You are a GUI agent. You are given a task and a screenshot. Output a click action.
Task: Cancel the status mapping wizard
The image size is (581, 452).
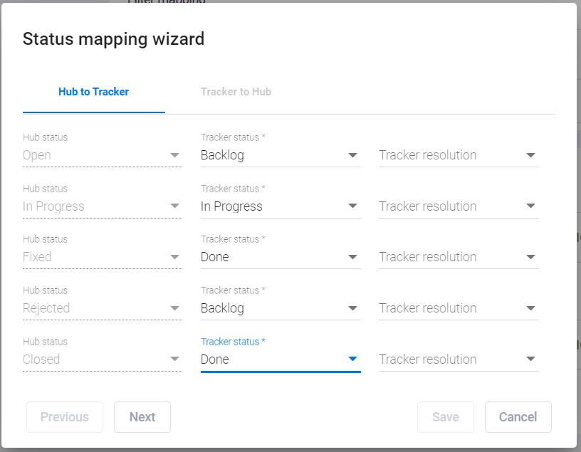pos(518,417)
